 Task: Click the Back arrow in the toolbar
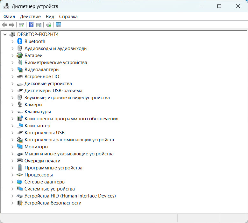(x=4, y=25)
